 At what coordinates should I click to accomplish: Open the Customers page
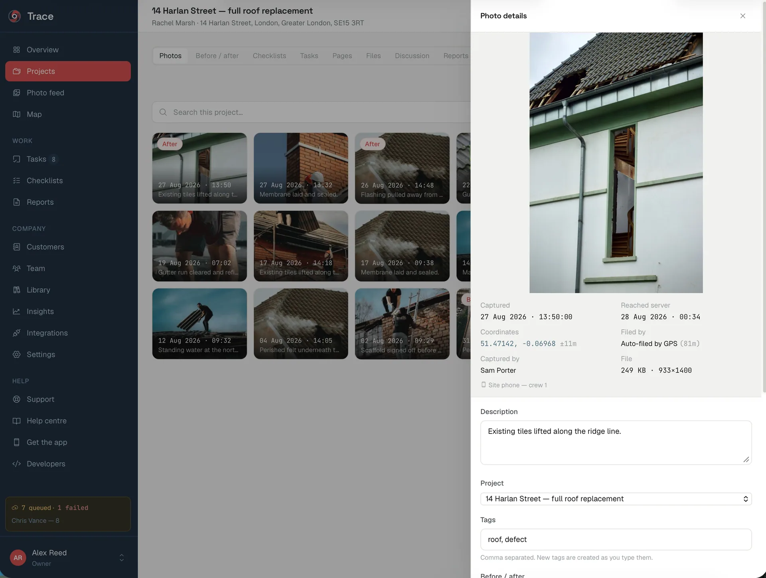click(68, 247)
